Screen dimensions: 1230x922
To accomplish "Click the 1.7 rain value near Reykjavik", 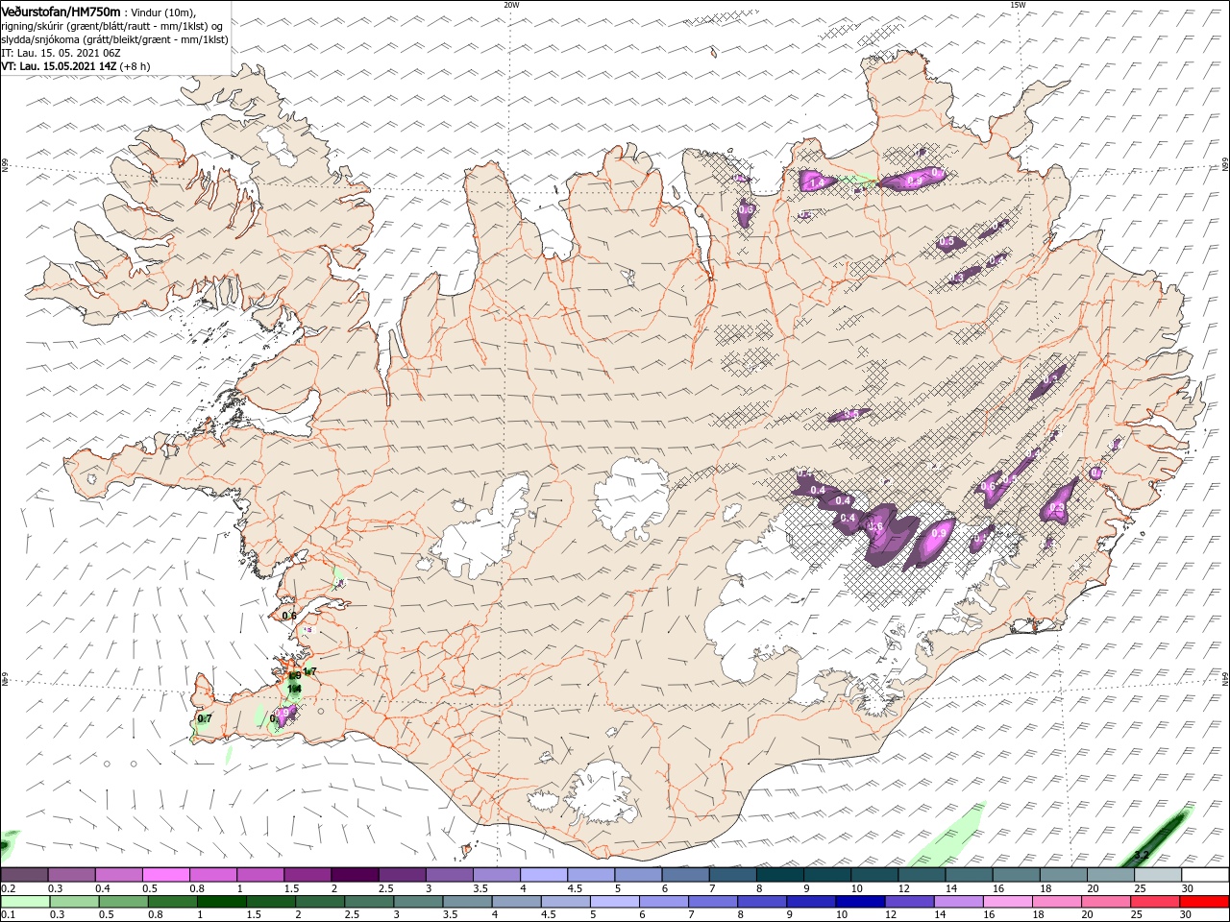I will pyautogui.click(x=309, y=671).
